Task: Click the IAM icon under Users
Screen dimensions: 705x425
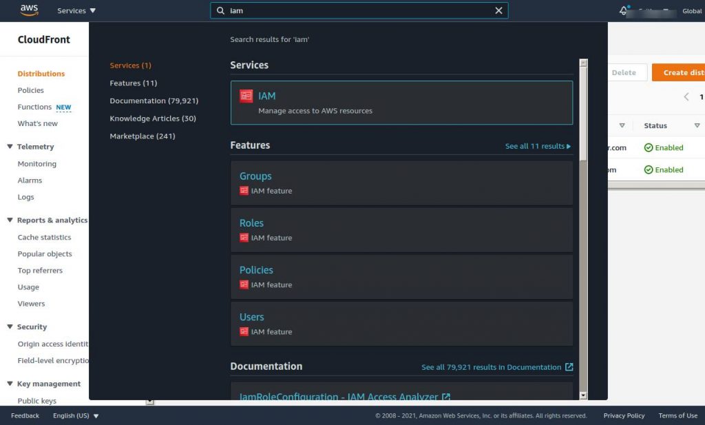Action: pos(244,331)
